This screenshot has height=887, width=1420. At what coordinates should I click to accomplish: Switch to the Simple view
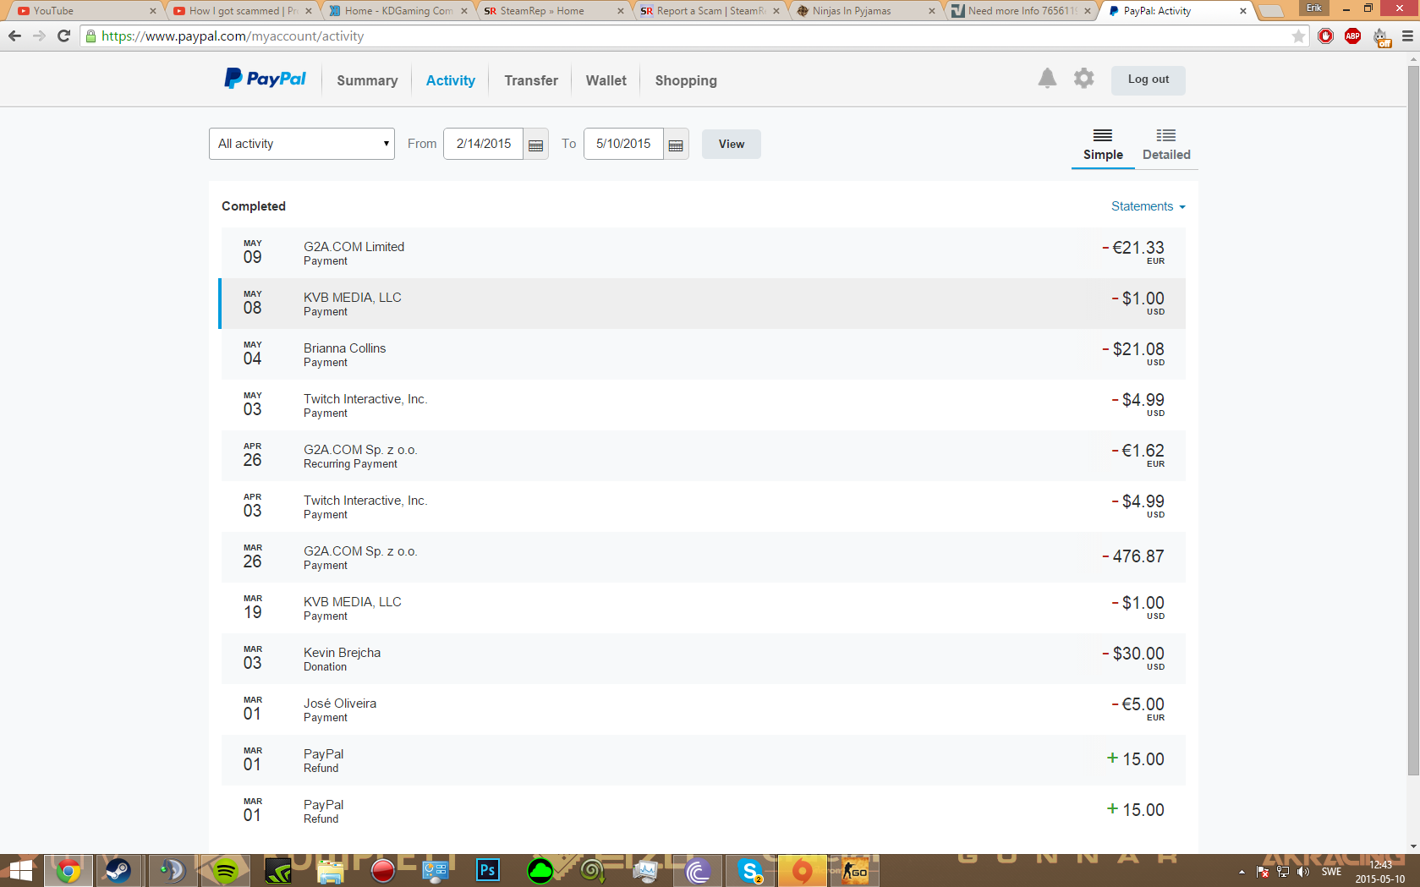(1102, 145)
